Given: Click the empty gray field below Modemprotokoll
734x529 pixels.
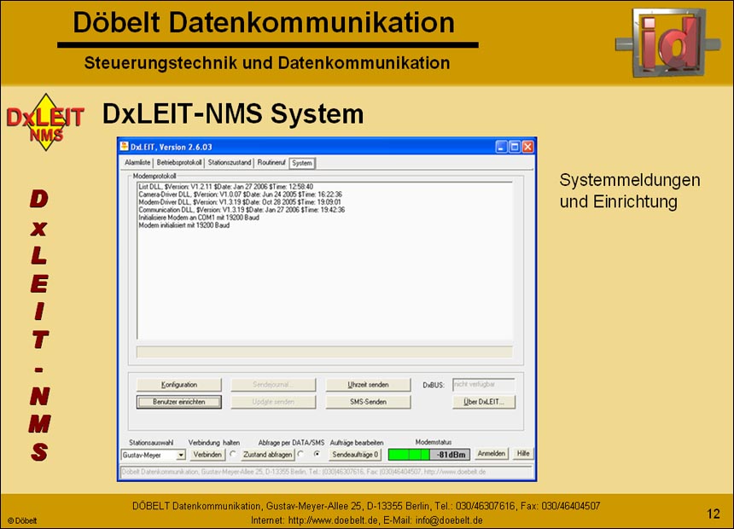Looking at the screenshot, I should point(324,352).
